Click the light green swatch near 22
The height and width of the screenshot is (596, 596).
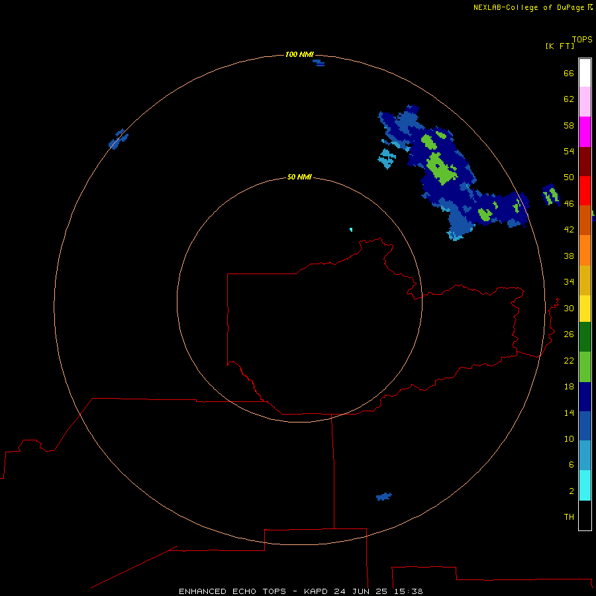[x=585, y=367]
